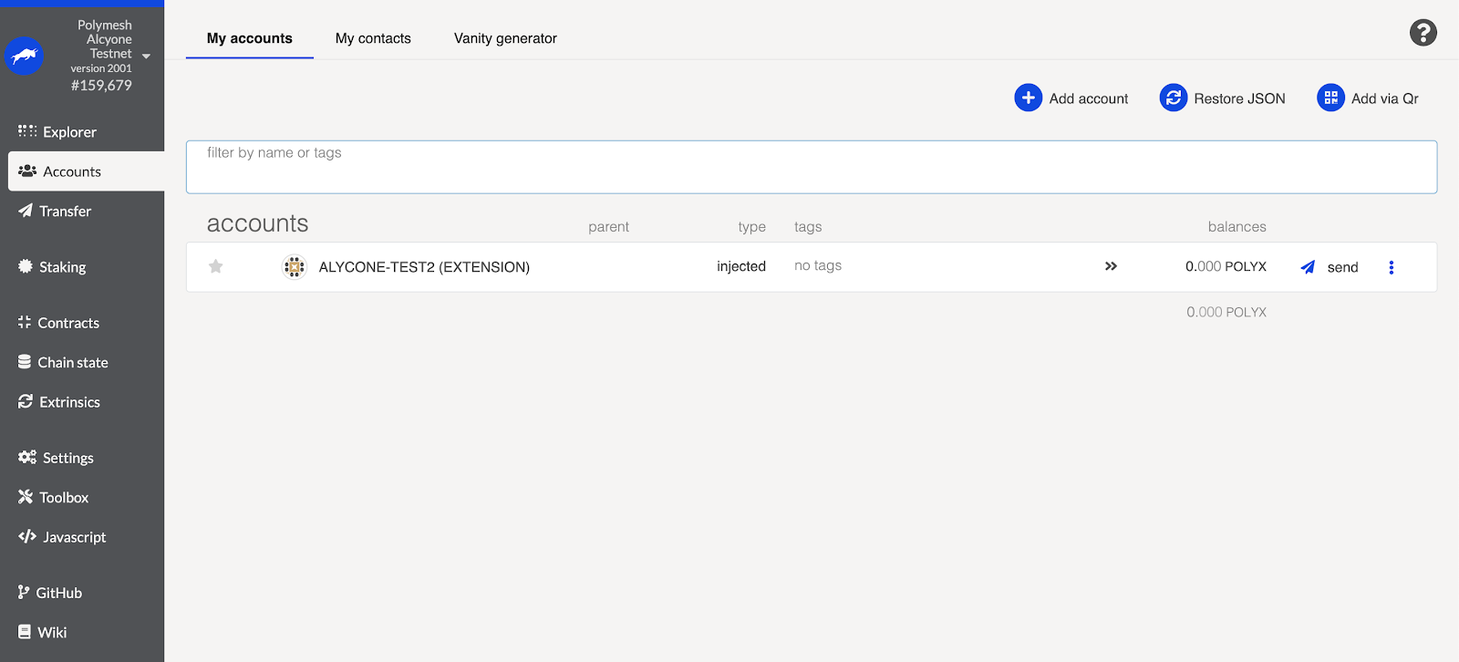Click the Toolbox wrench icon
Image resolution: width=1459 pixels, height=662 pixels.
click(x=26, y=496)
